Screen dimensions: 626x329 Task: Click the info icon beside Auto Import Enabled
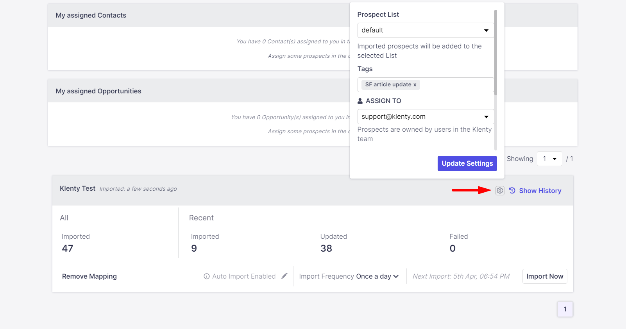tap(207, 276)
